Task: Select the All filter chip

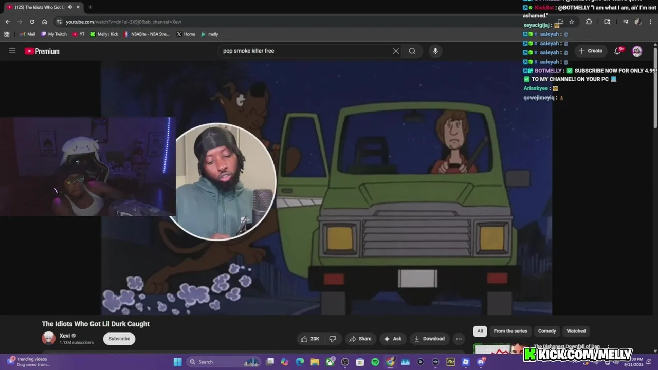Action: click(480, 331)
